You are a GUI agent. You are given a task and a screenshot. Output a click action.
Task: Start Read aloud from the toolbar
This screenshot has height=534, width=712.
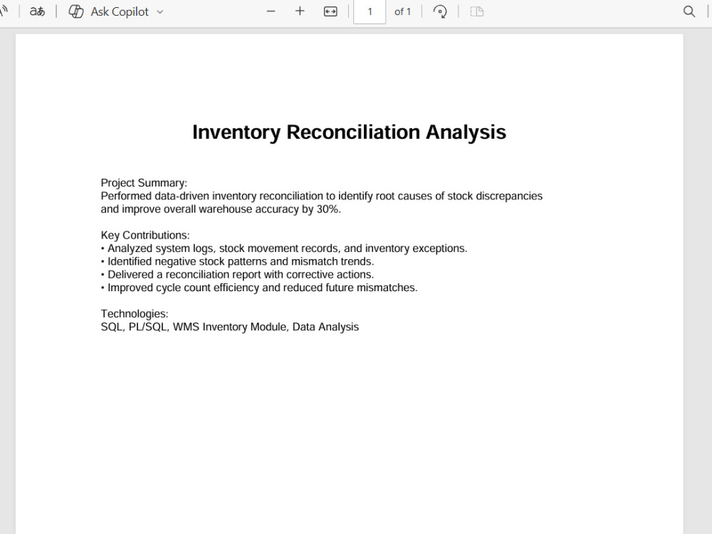(x=4, y=11)
